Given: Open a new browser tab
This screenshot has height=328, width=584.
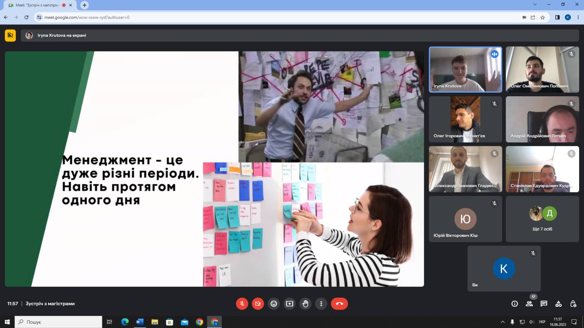Looking at the screenshot, I should (85, 5).
